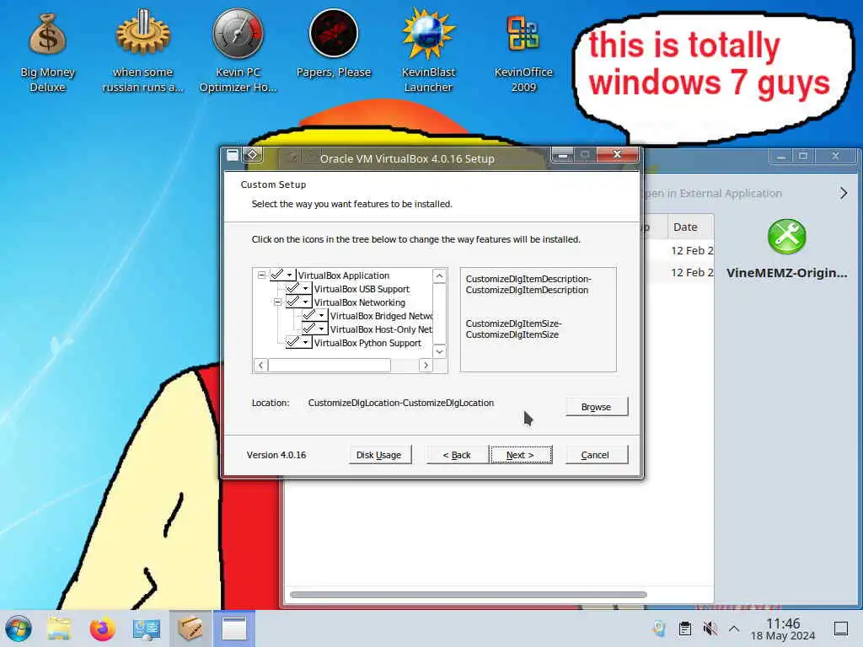The width and height of the screenshot is (863, 647).
Task: Launch Firefox from taskbar
Action: [102, 628]
